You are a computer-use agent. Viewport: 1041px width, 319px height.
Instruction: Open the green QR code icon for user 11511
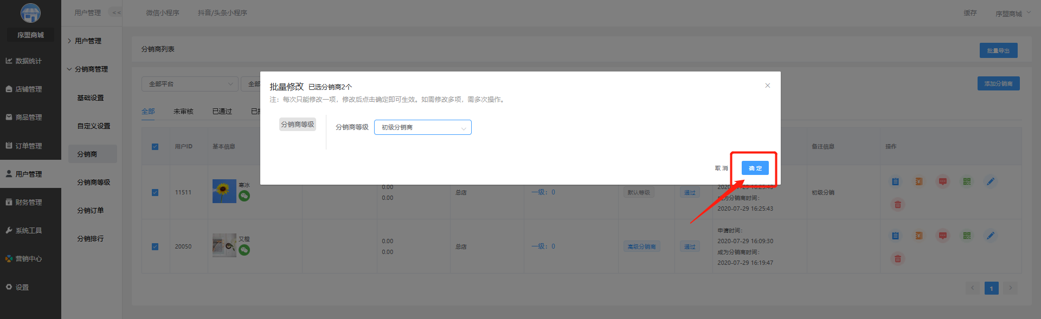967,181
